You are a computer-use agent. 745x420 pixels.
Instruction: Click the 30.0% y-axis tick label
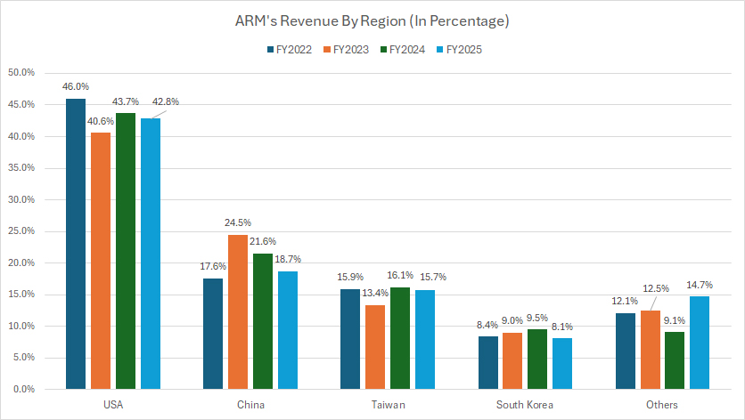pos(21,200)
